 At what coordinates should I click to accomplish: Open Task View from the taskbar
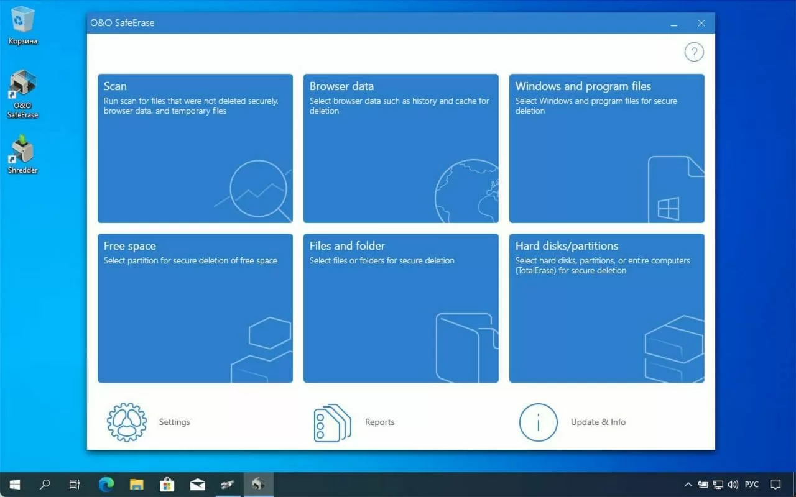[x=74, y=485]
